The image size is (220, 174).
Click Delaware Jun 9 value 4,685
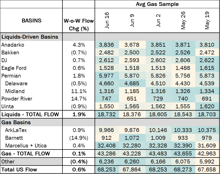(132, 84)
